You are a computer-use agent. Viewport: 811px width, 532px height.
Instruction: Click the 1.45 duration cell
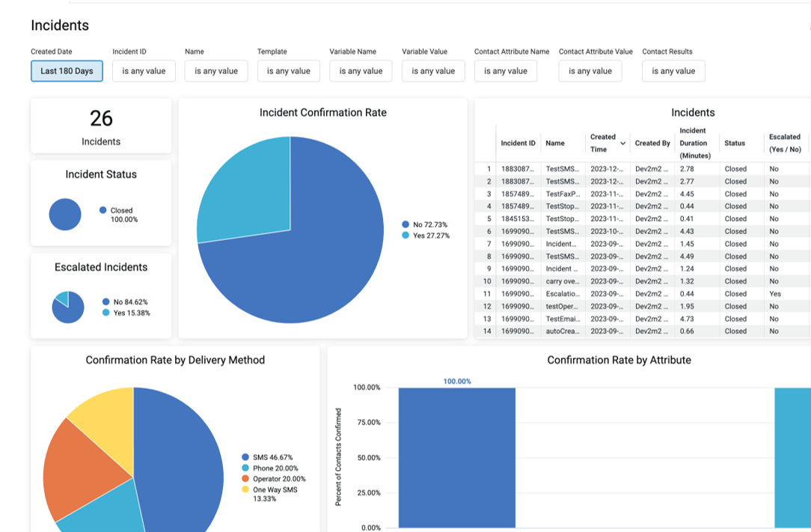click(x=687, y=244)
